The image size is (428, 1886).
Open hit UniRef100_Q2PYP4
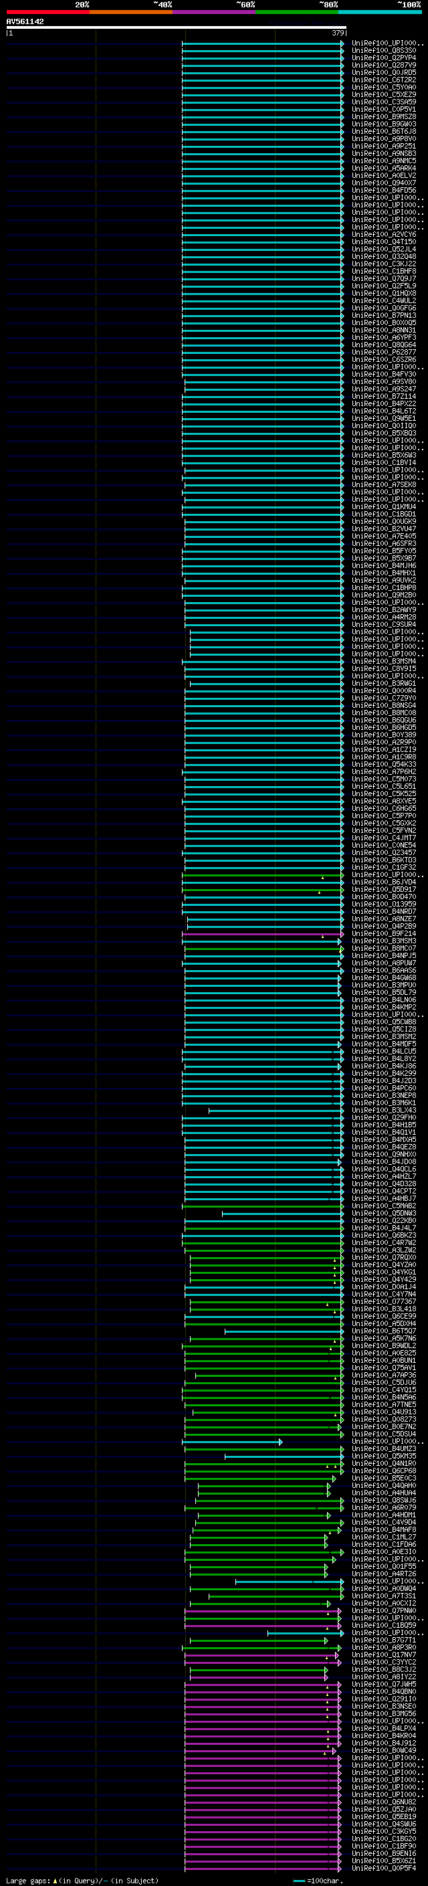(x=383, y=58)
